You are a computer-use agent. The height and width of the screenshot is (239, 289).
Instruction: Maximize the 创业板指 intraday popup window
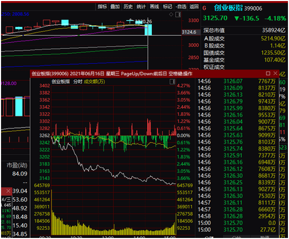[x=268, y=74]
